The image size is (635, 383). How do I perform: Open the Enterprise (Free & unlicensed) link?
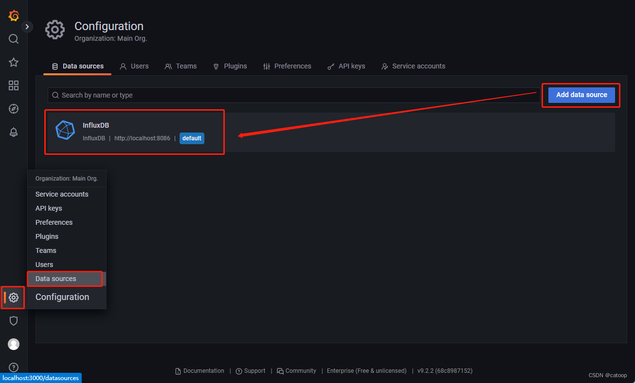click(366, 371)
